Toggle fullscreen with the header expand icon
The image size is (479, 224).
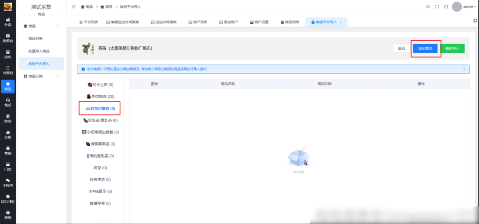tap(437, 7)
